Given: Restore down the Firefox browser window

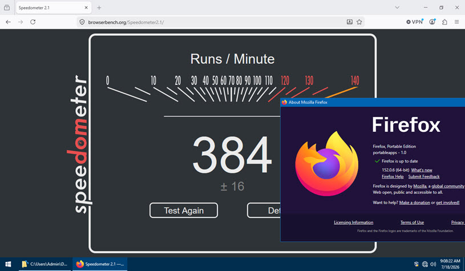Looking at the screenshot, I should (441, 7).
